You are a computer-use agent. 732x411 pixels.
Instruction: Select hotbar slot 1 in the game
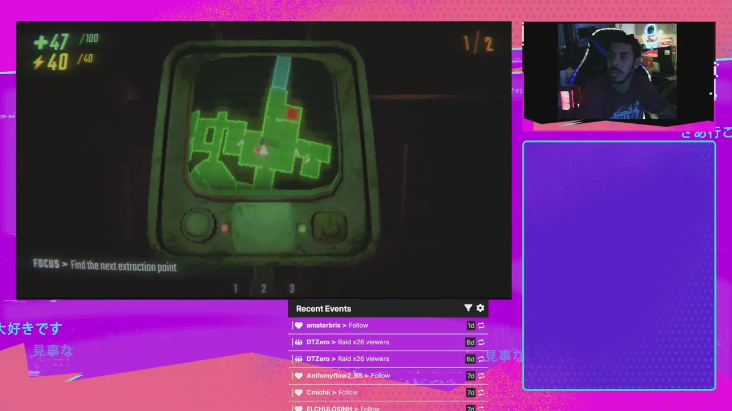pyautogui.click(x=235, y=288)
